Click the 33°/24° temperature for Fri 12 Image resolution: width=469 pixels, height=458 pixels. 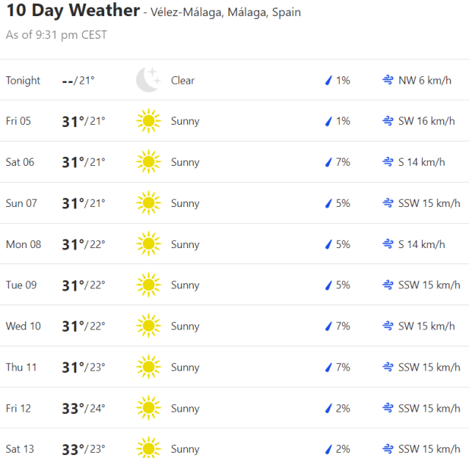83,408
